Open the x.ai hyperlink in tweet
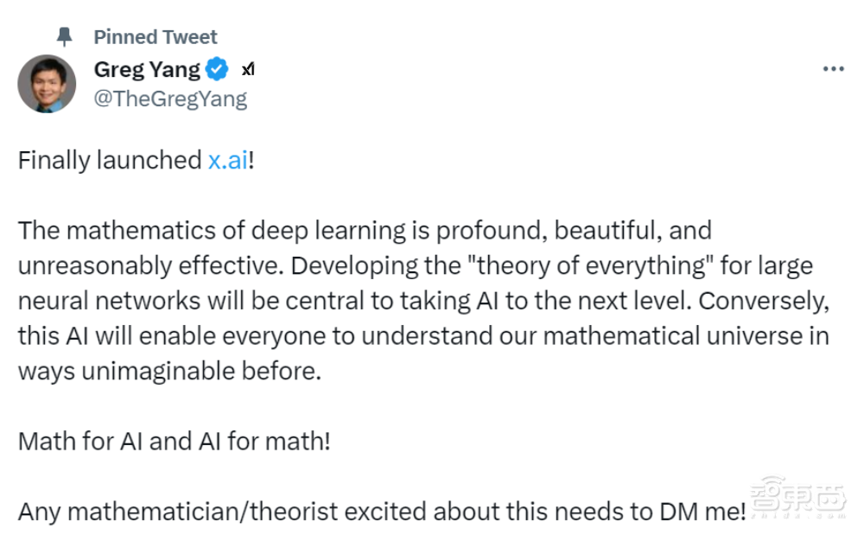The width and height of the screenshot is (864, 535). tap(227, 161)
